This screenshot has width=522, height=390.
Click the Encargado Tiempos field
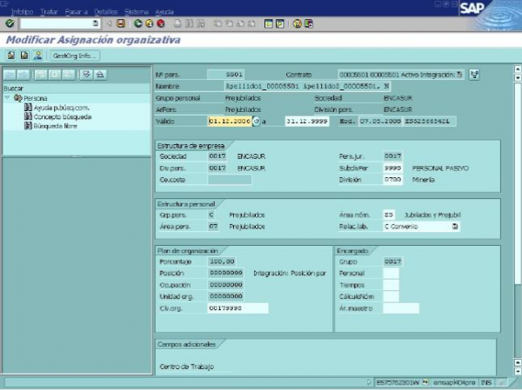coord(391,285)
